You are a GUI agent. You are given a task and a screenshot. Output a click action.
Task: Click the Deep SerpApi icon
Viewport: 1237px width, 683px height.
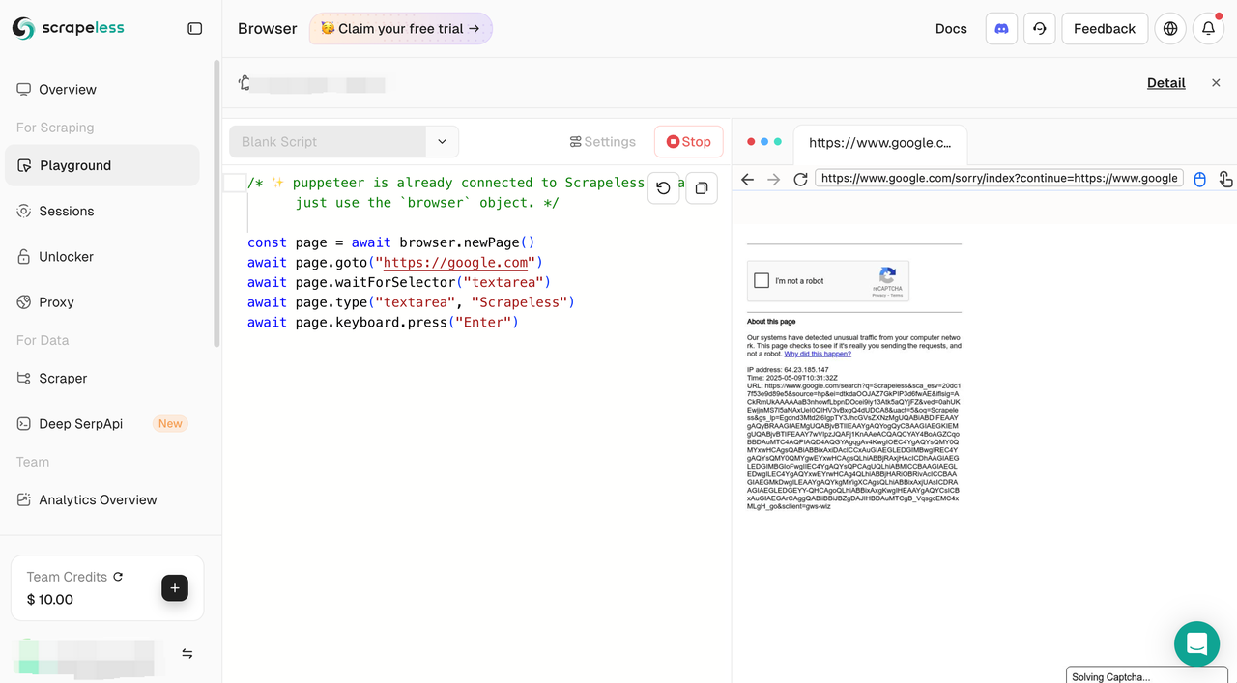(x=23, y=423)
